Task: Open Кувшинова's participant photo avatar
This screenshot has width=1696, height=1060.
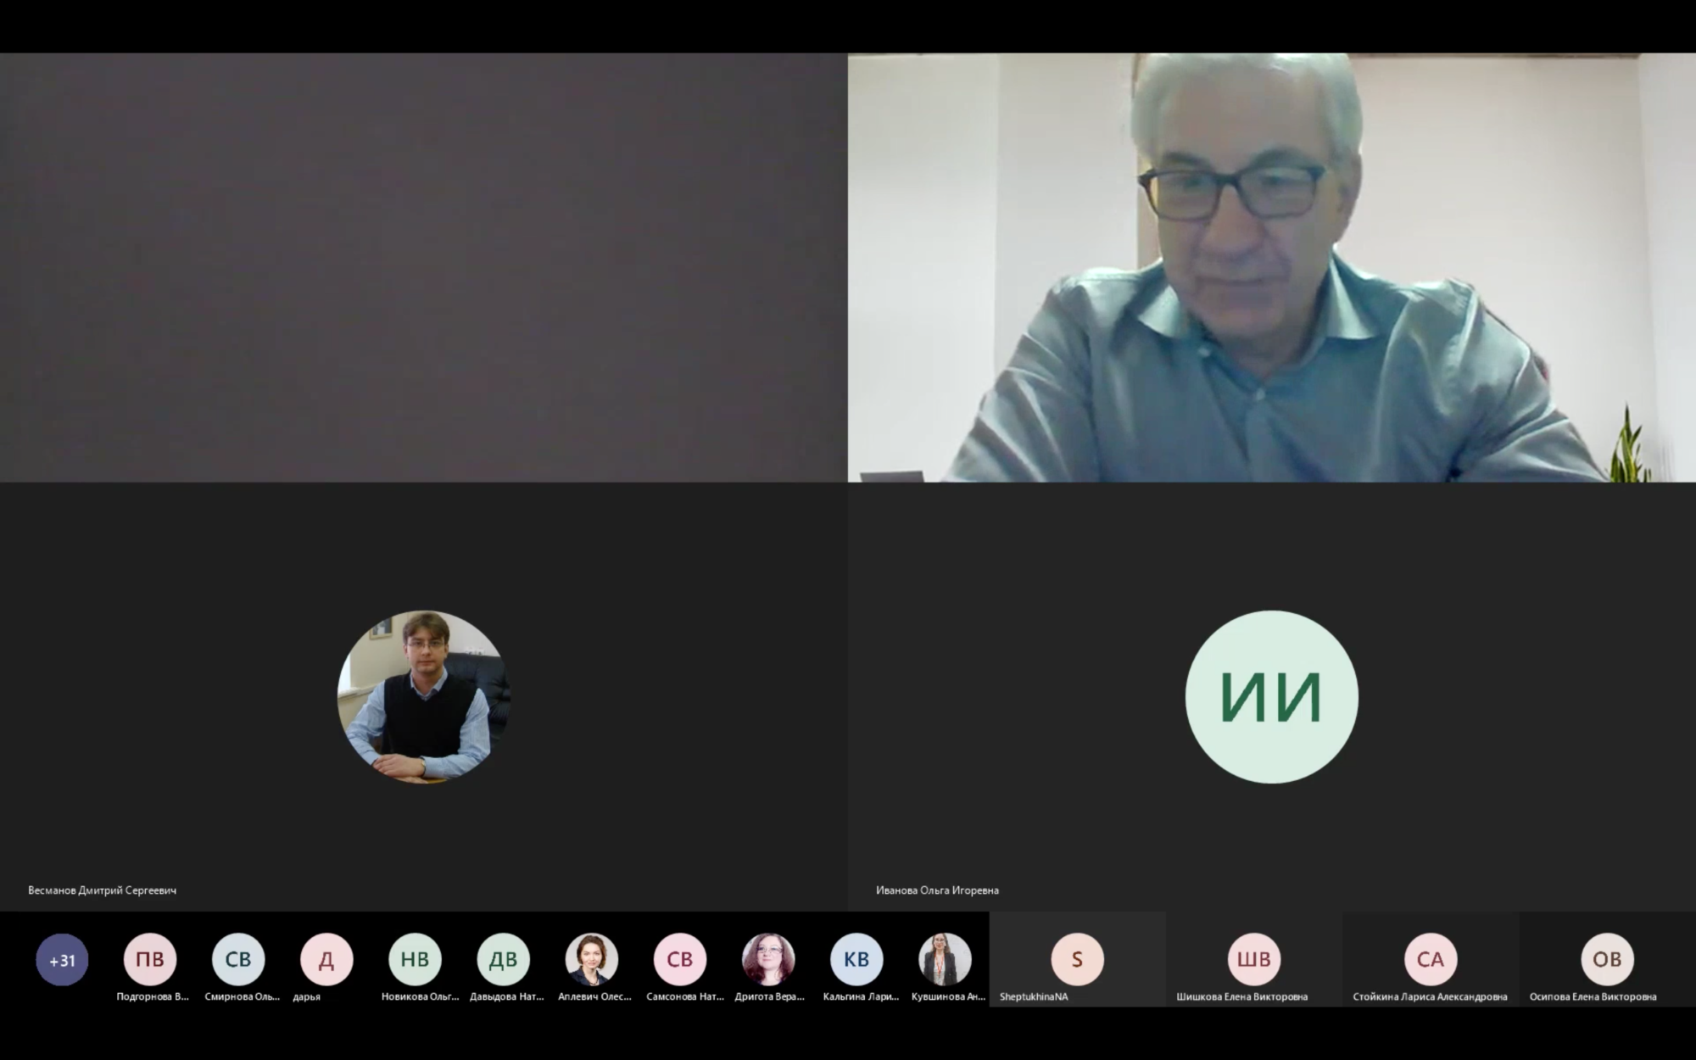Action: (x=945, y=959)
